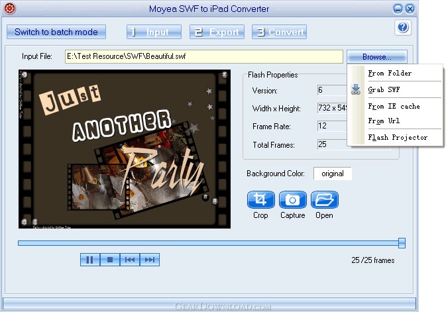Click the 'Moyea SWF to iPad Converter' title

pos(209,9)
